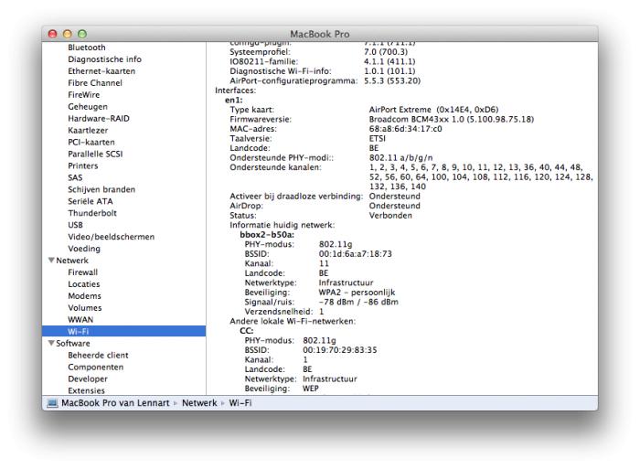Click 'Andere lokale Wi-Fi-netwerken' heading
This screenshot has height=469, width=640.
[293, 321]
